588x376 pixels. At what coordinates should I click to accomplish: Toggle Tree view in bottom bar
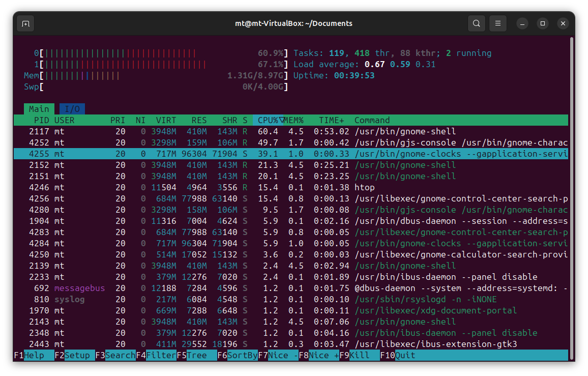point(196,355)
